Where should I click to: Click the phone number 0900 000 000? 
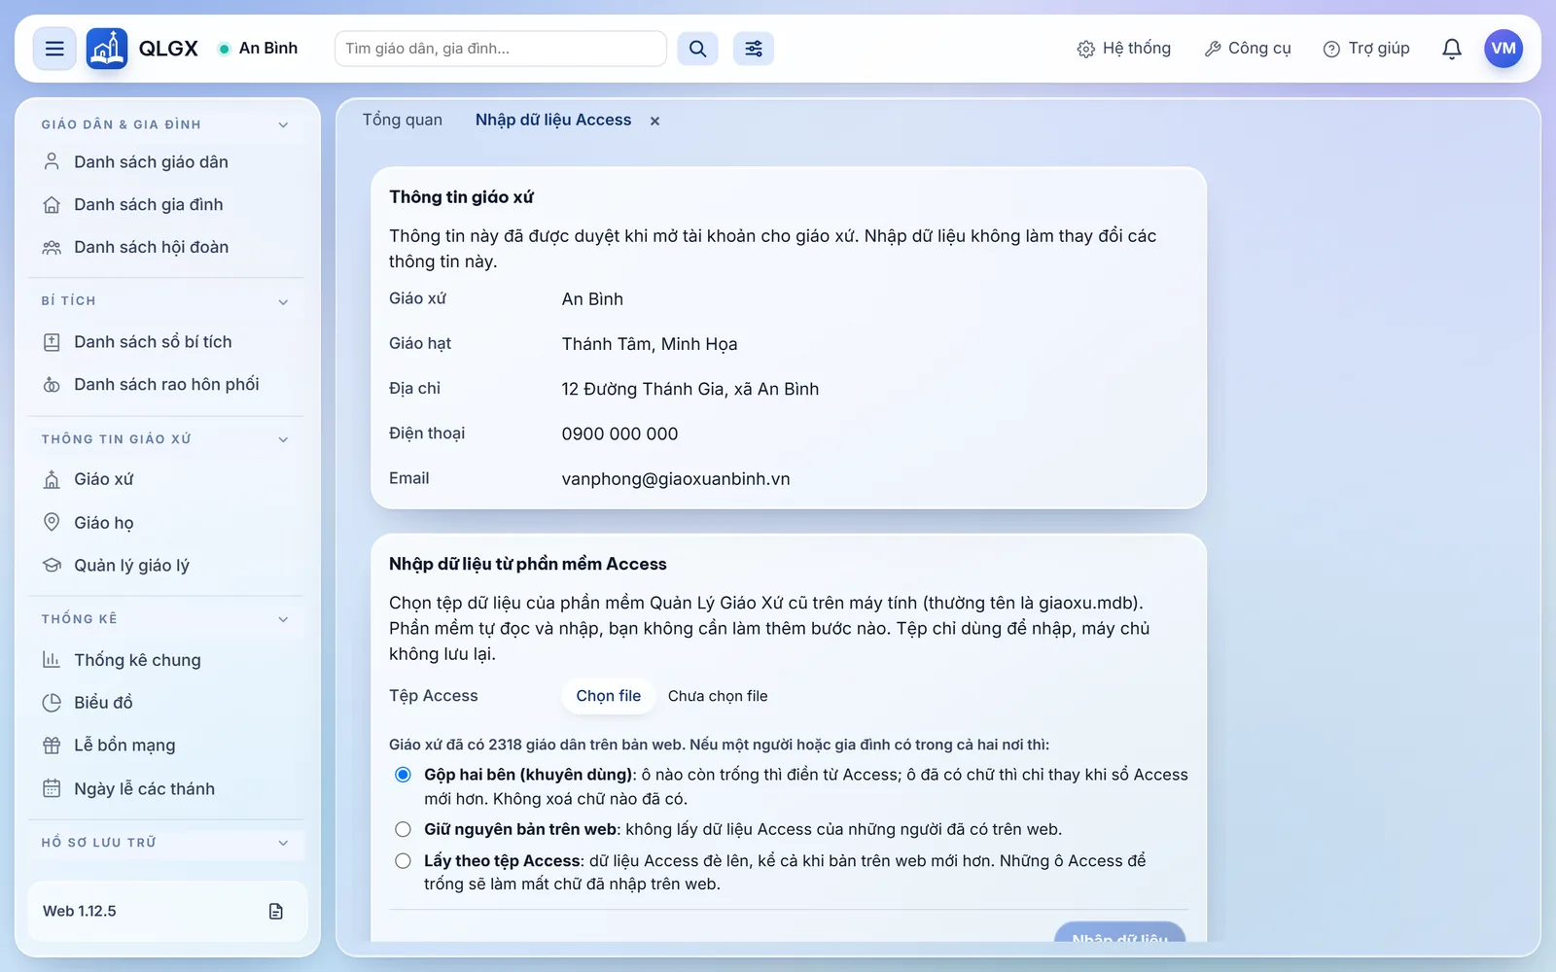(x=619, y=434)
